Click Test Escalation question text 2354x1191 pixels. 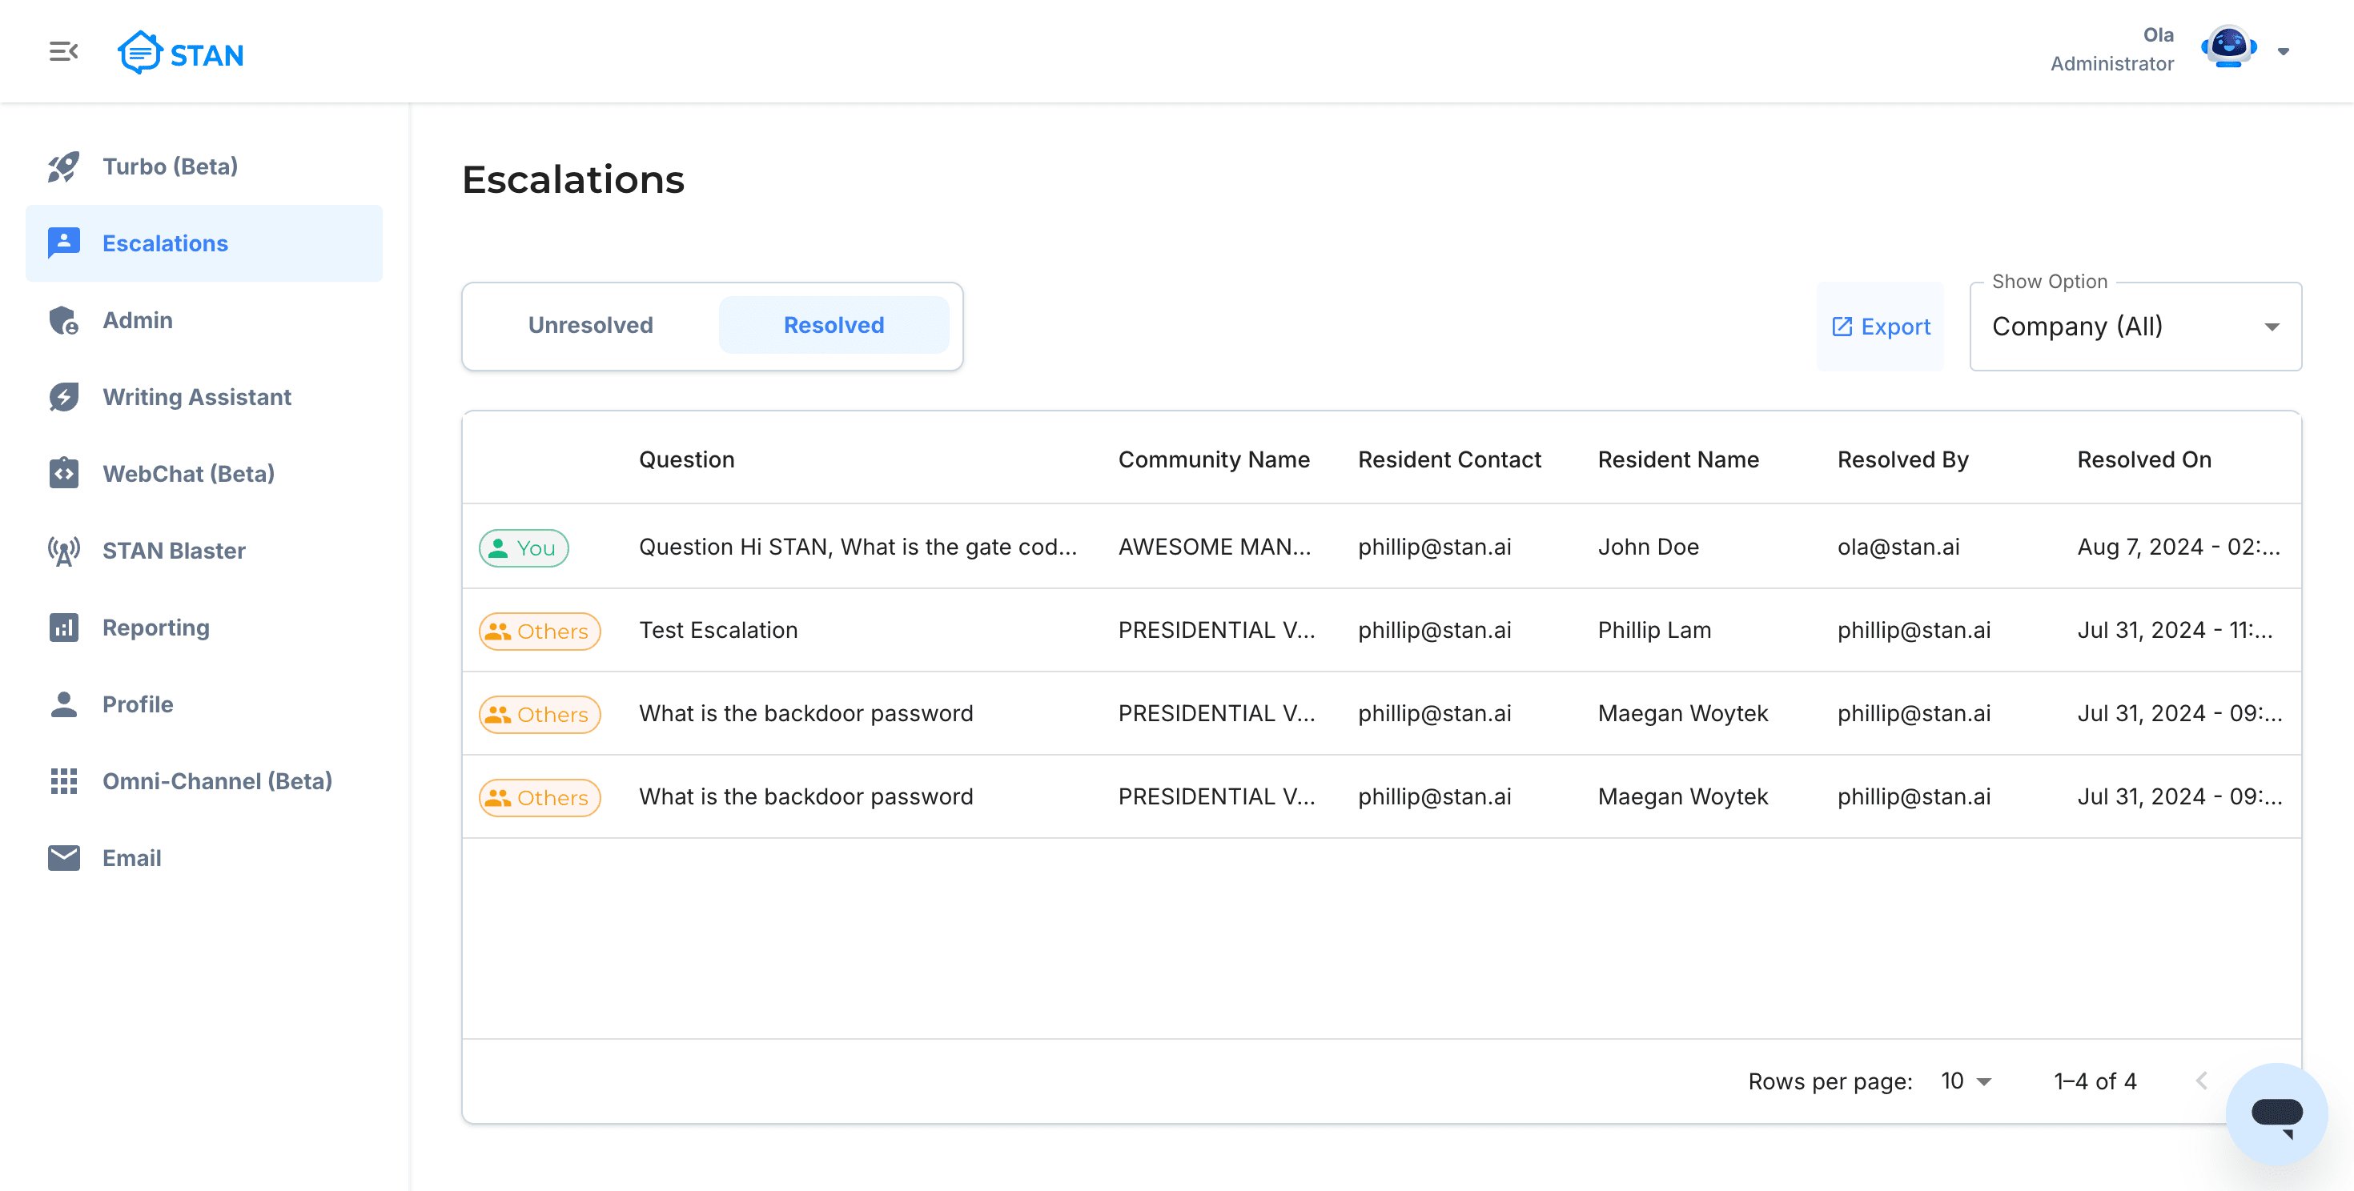tap(718, 630)
